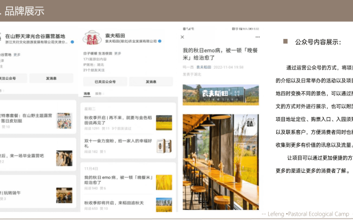Viewport: 353px width, 223px height.
Task: Expand 更多 next to 日子缓缓 生活很田
Action: [118, 53]
